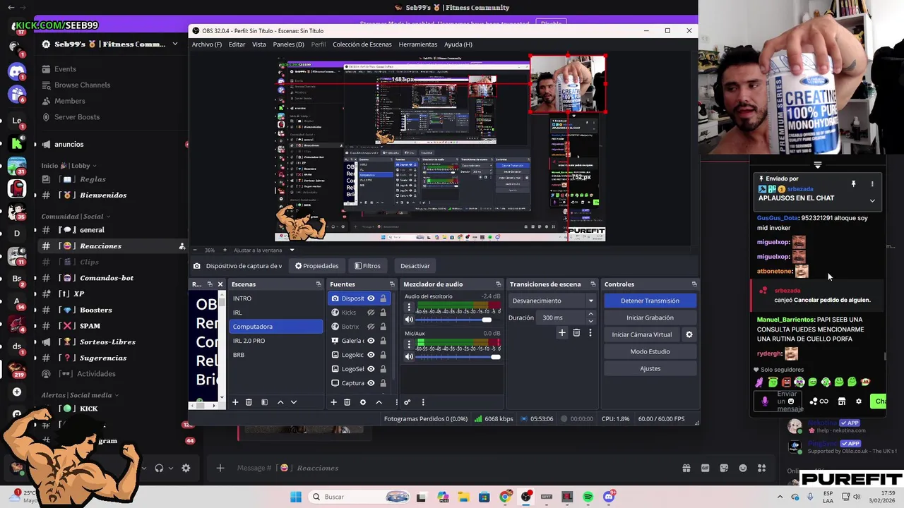The image size is (904, 508).
Task: Remove the transition with the trash icon
Action: (576, 333)
